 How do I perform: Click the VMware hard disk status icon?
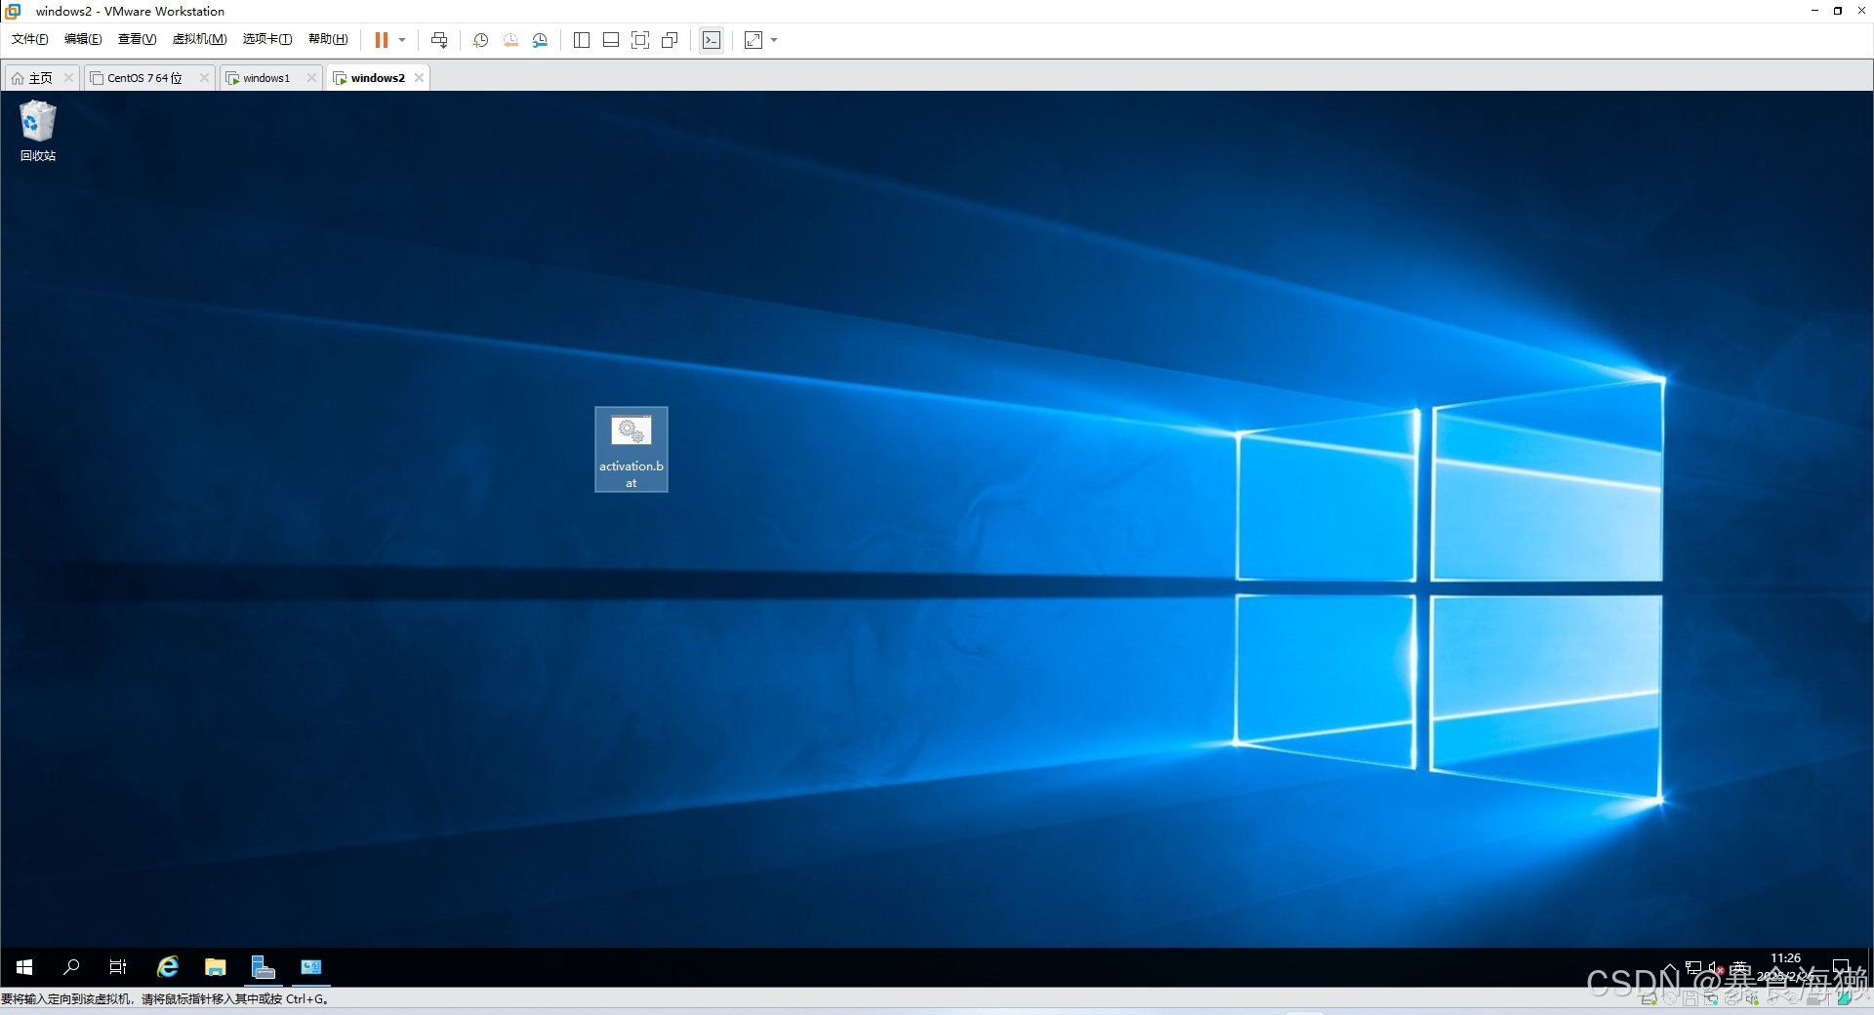click(1650, 999)
